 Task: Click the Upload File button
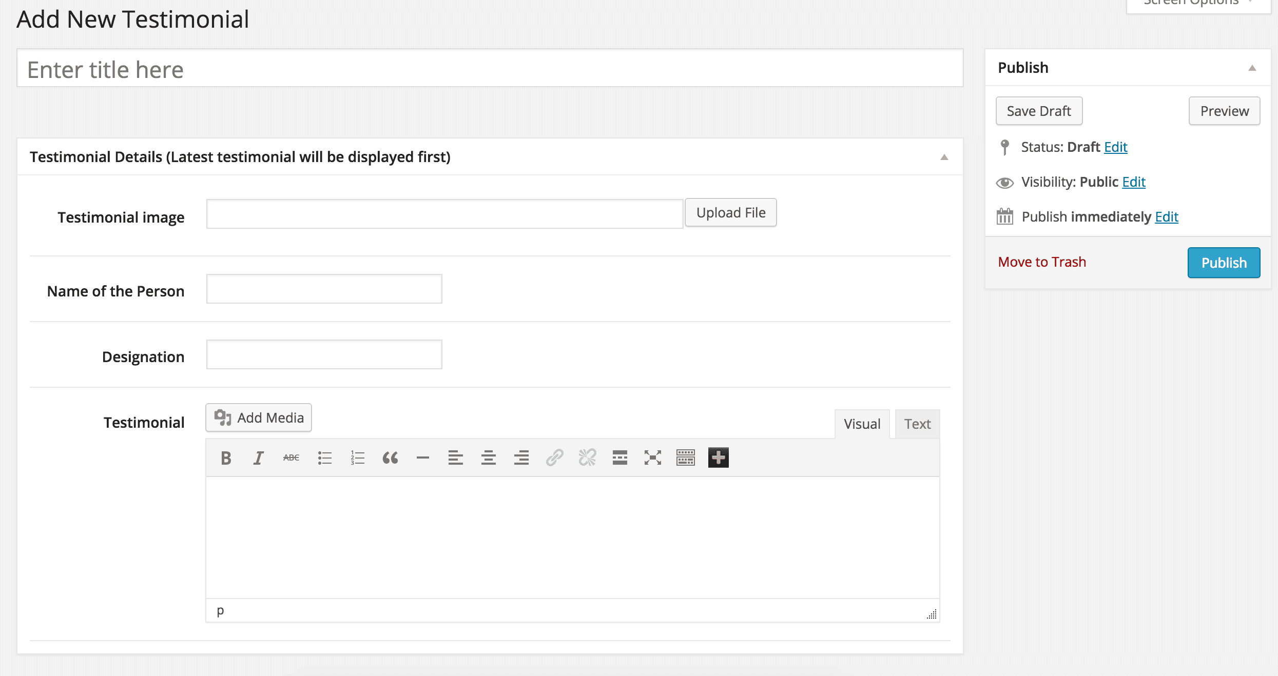[x=730, y=213]
